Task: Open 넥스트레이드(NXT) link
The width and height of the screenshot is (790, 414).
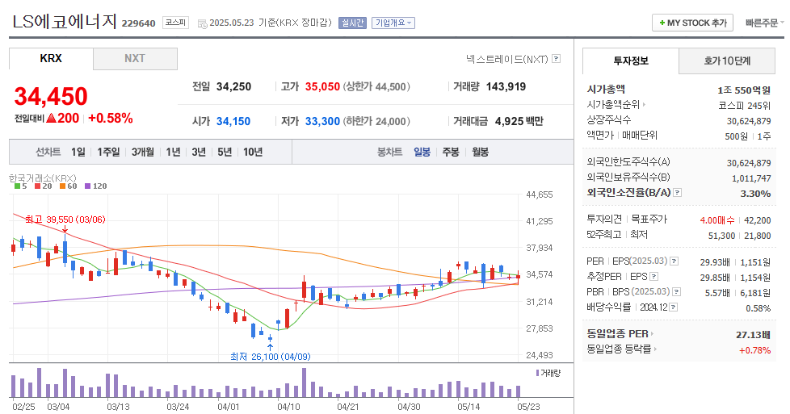Action: [506, 59]
